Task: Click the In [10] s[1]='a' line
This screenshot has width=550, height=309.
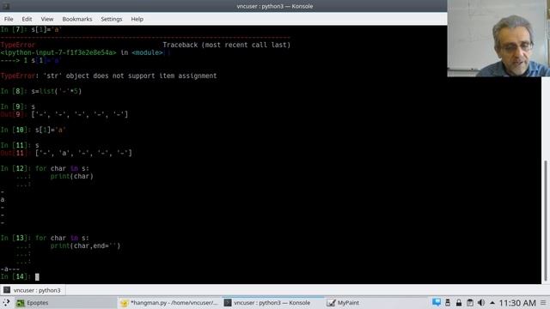Action: tap(33, 130)
